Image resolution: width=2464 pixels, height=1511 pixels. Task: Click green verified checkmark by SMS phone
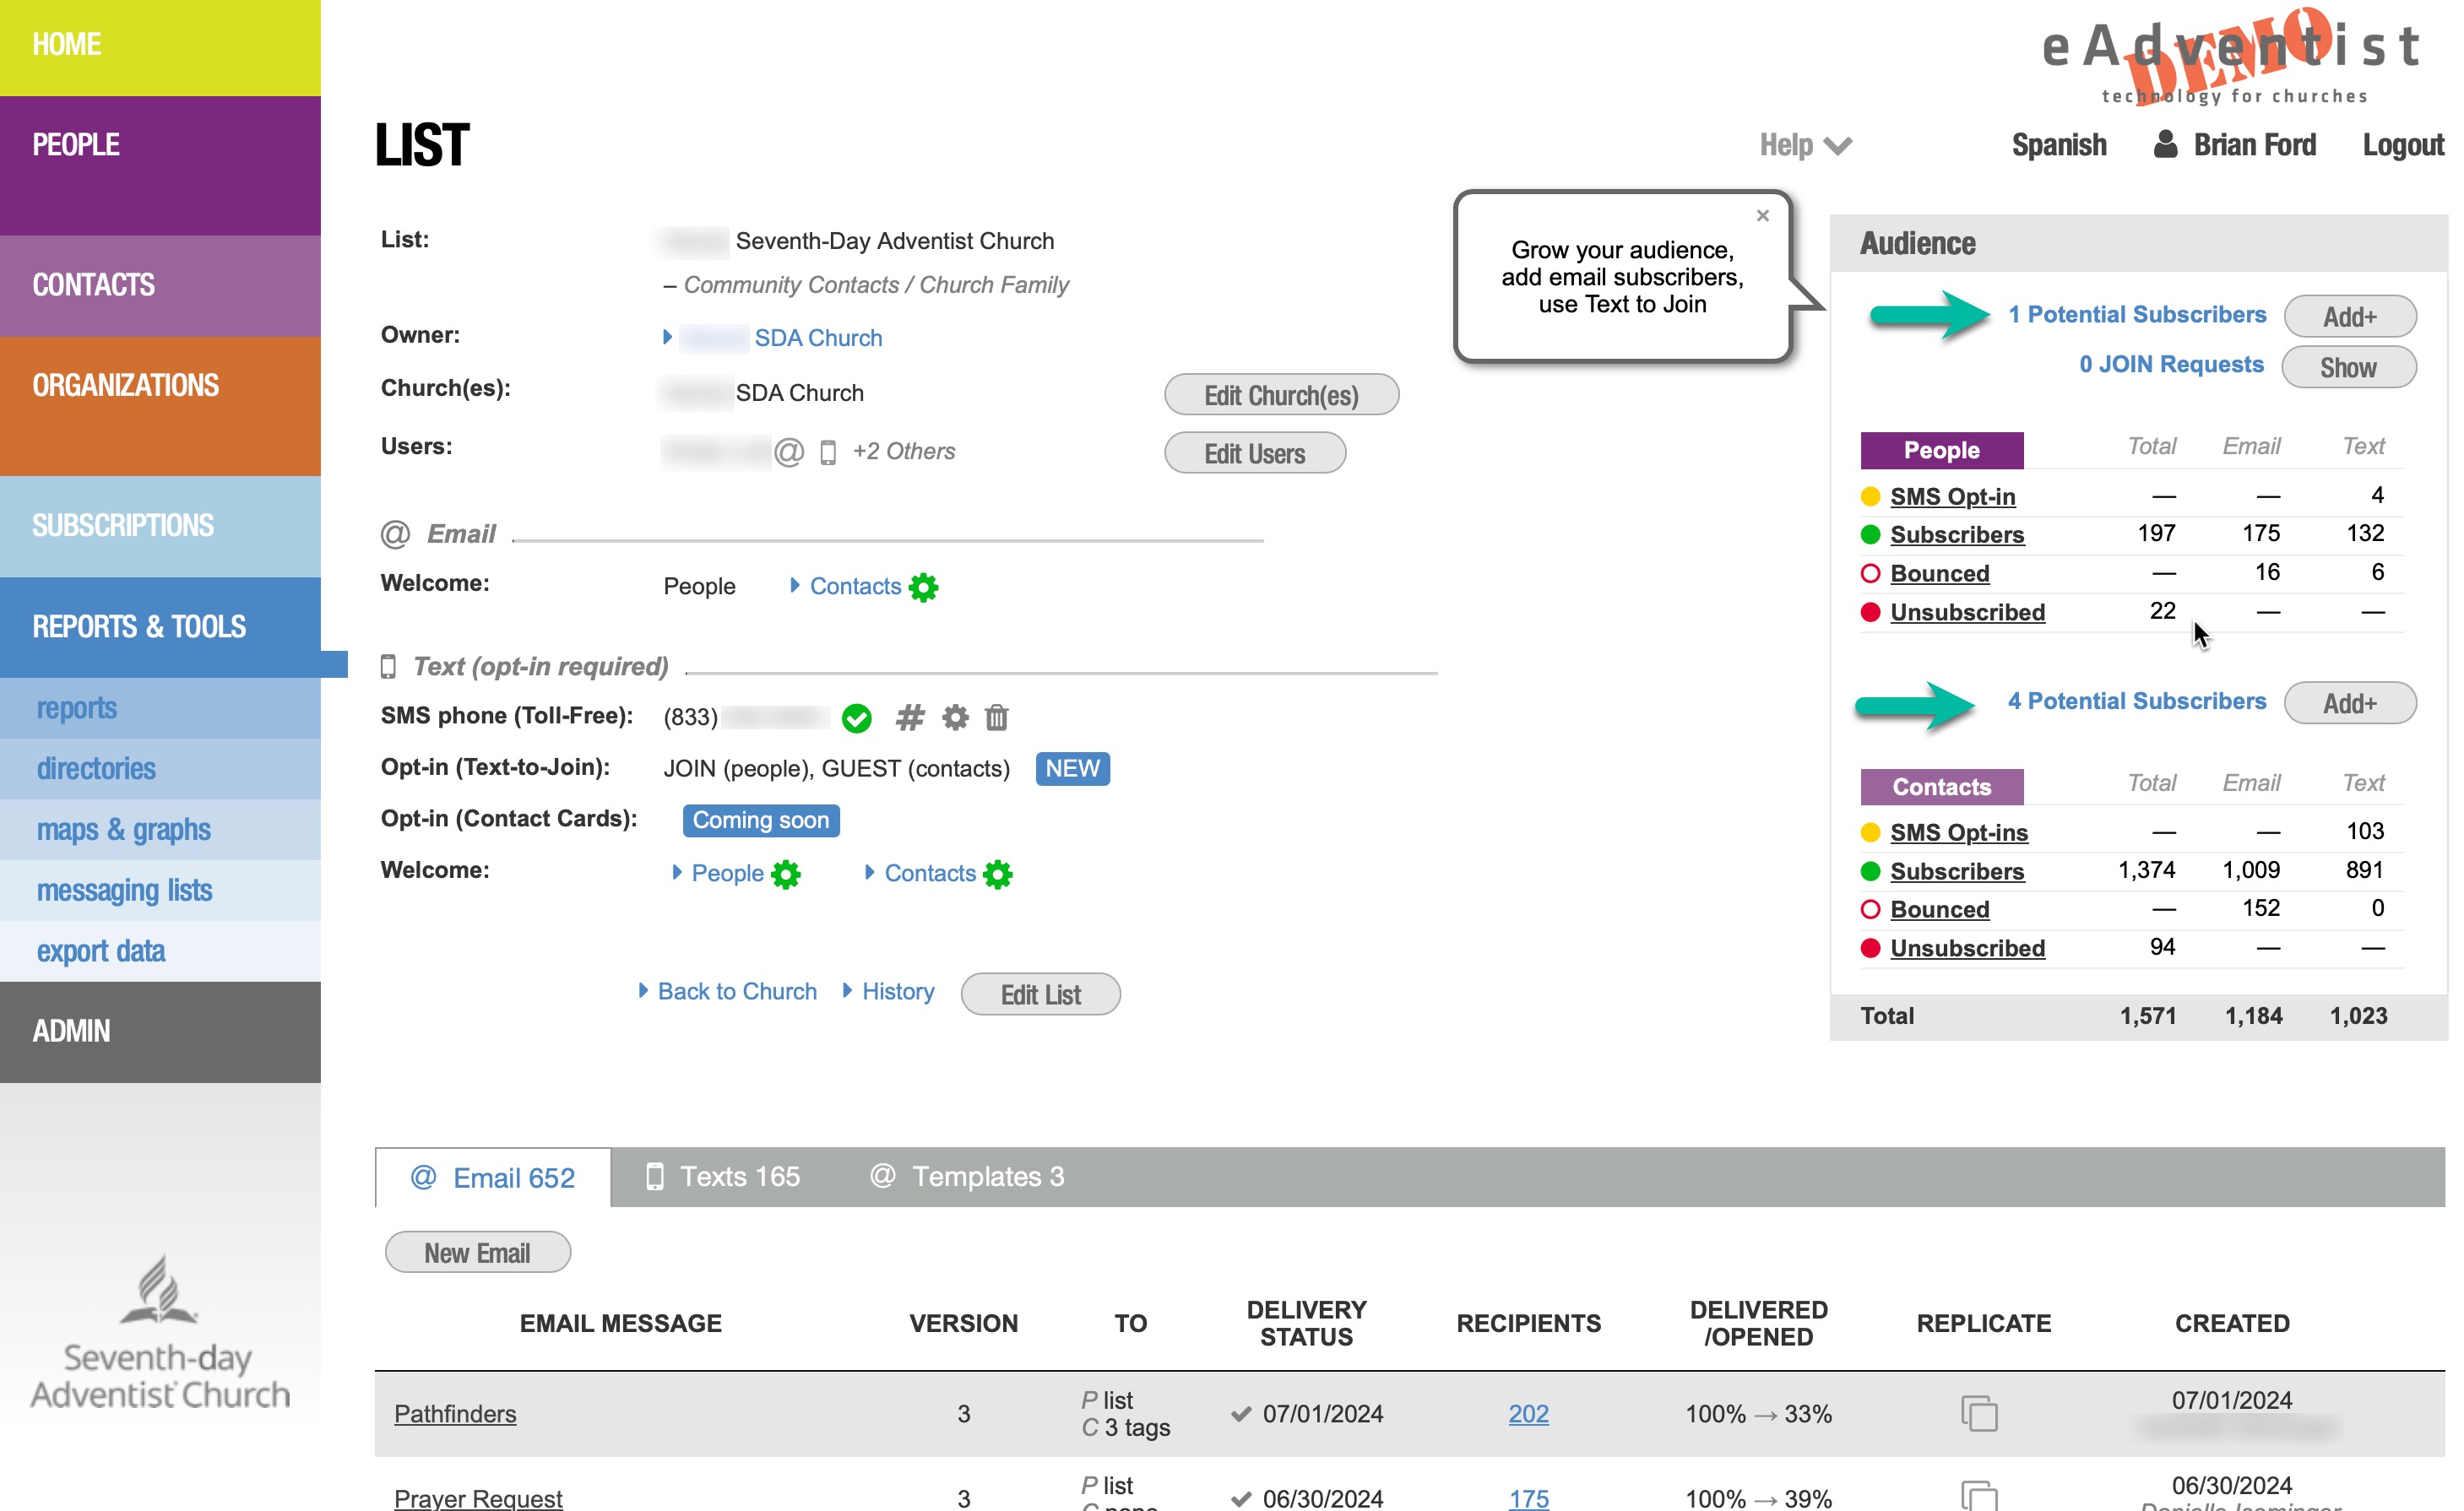(x=856, y=718)
